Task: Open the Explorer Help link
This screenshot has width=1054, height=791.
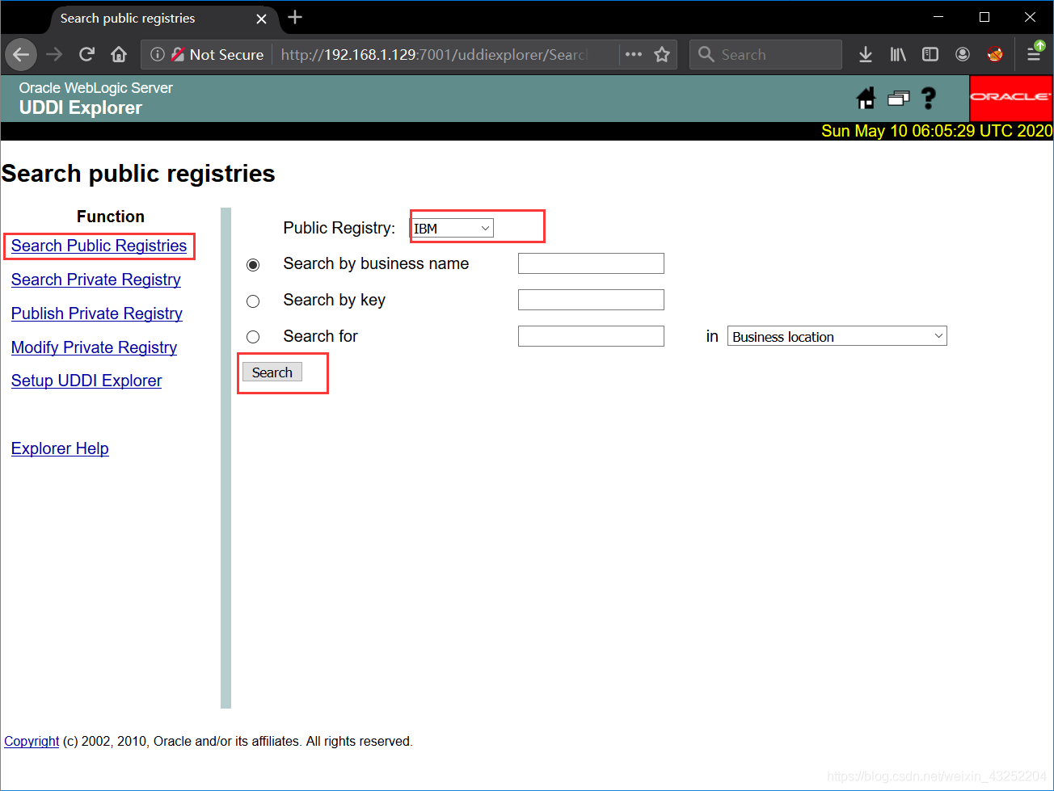Action: pos(60,448)
